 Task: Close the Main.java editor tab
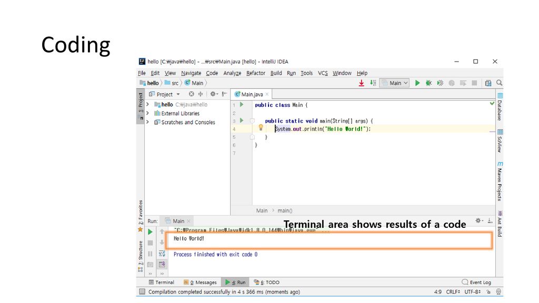[x=267, y=94]
